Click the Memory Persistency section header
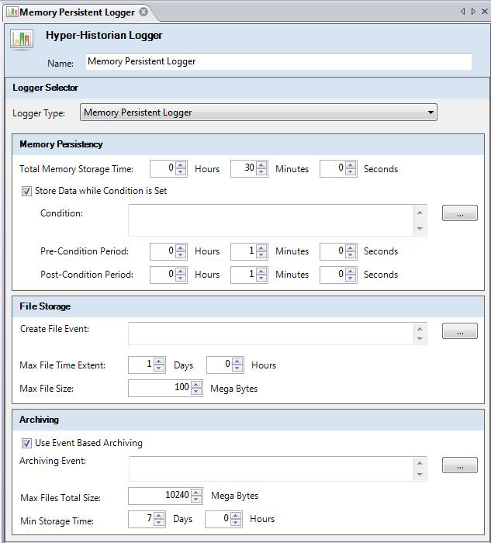 tap(248, 144)
